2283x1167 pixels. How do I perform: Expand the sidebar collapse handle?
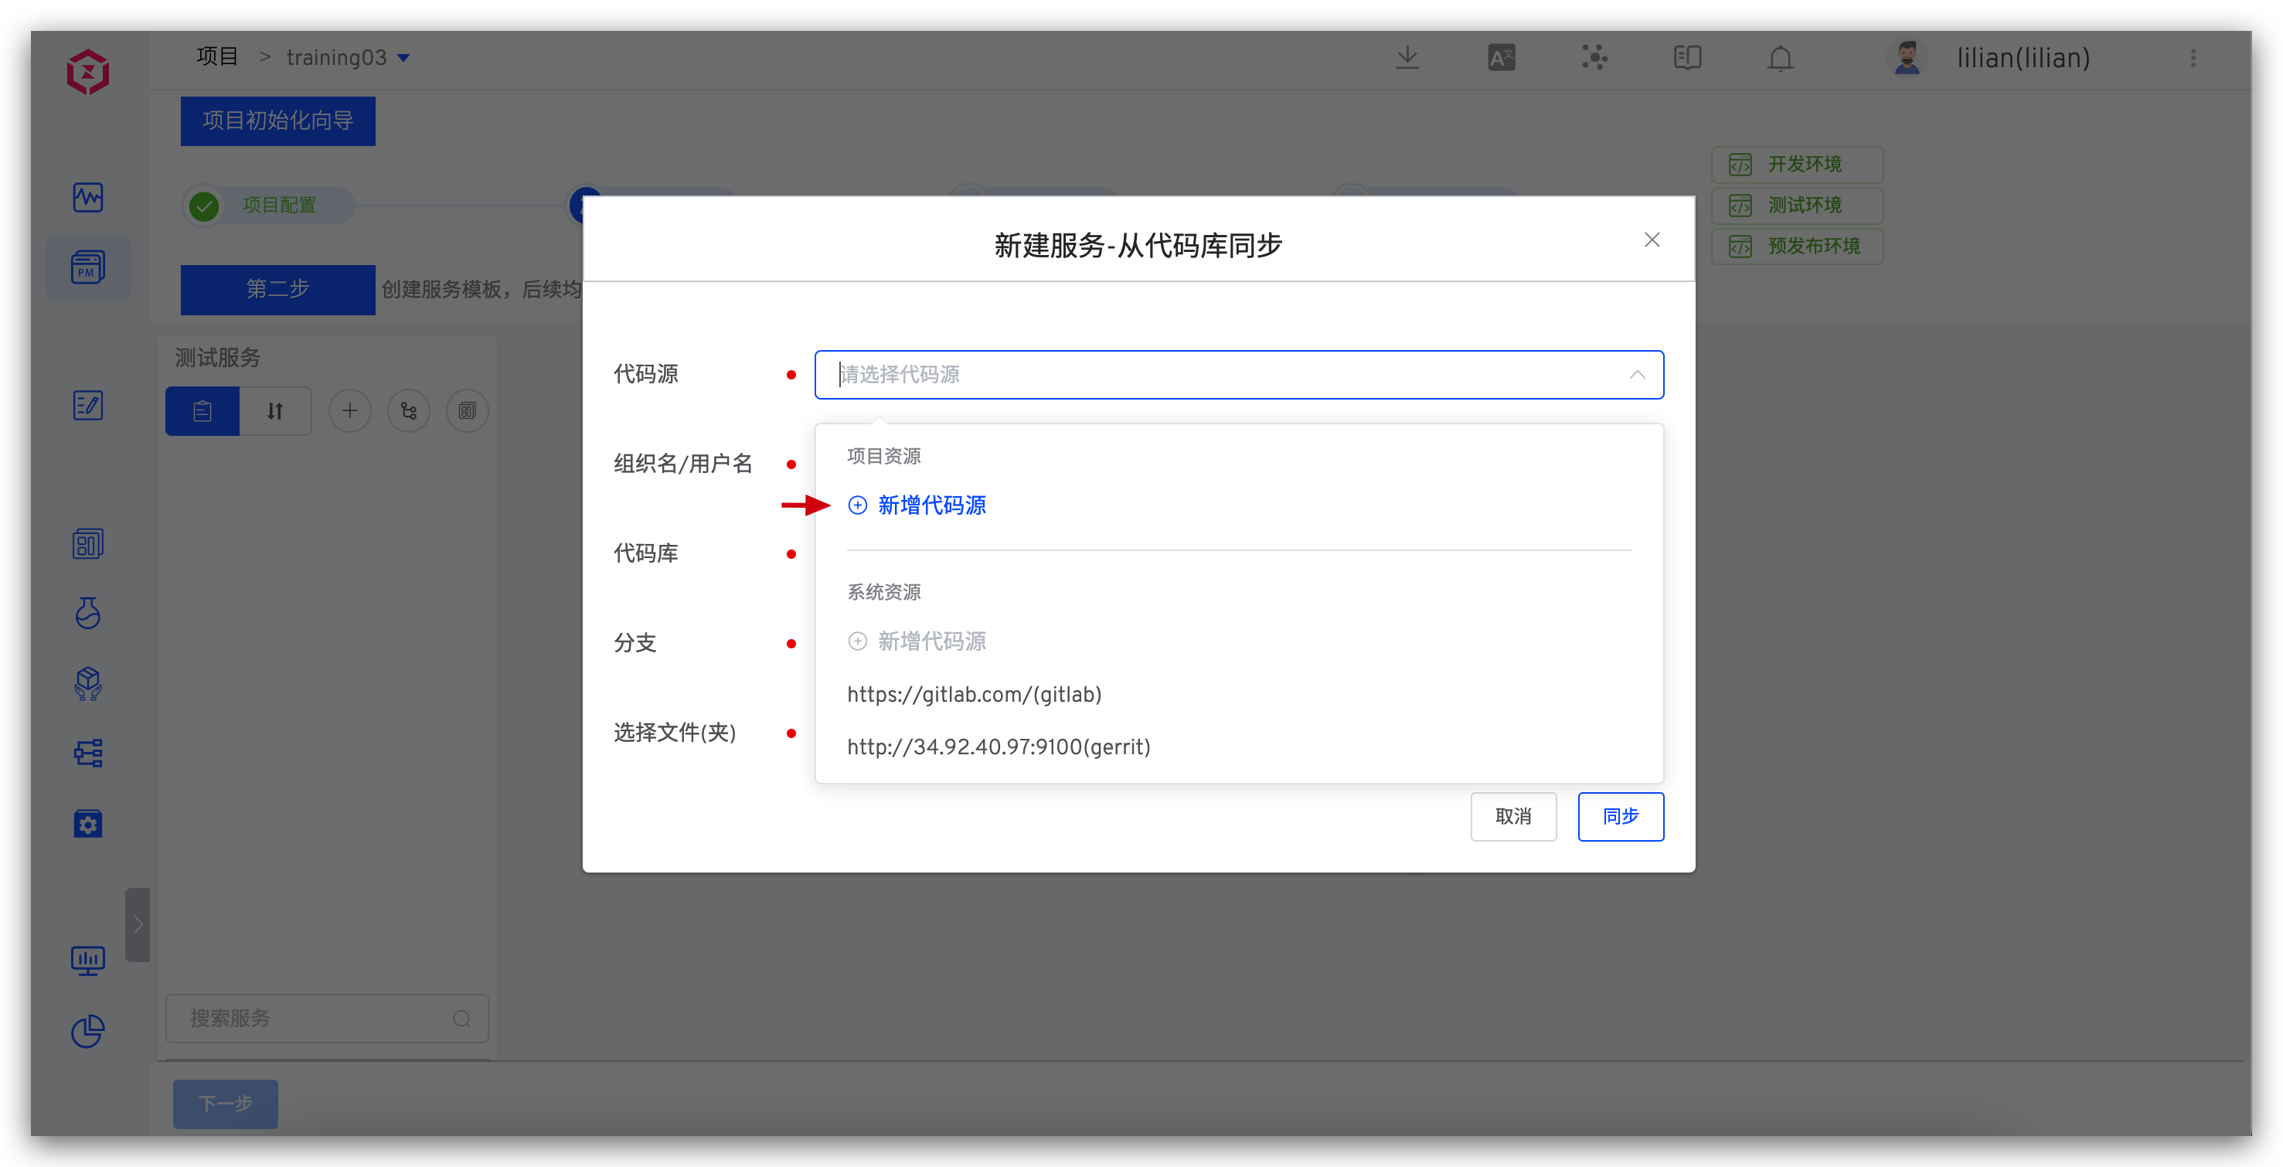pyautogui.click(x=138, y=925)
